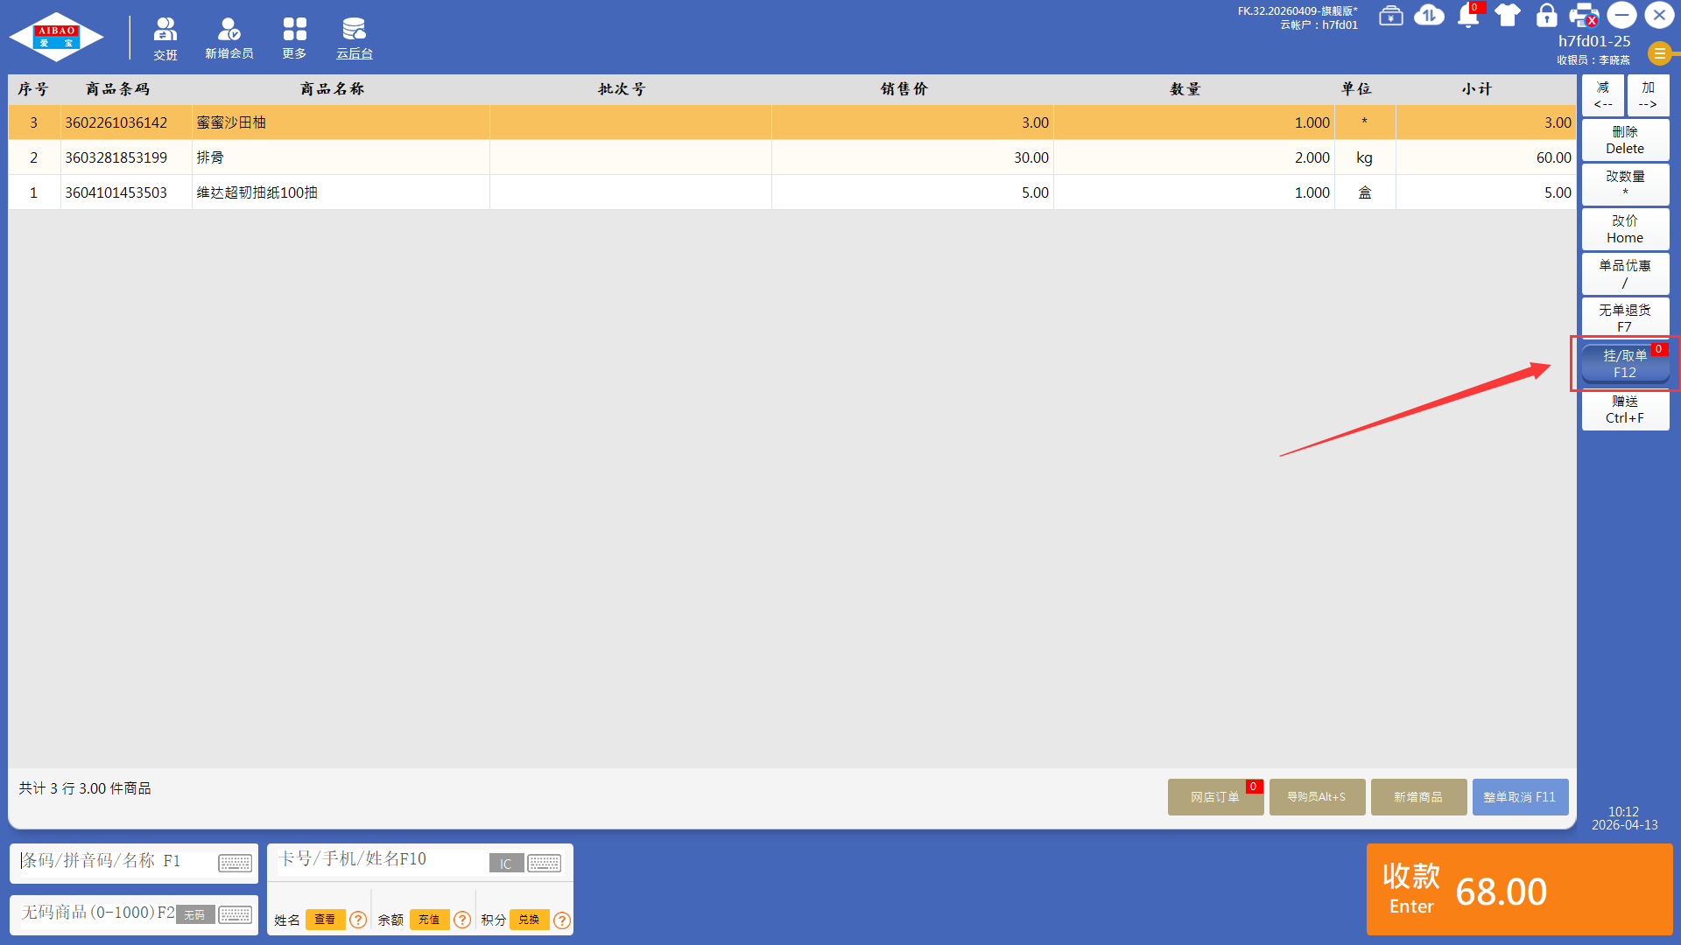Image resolution: width=1681 pixels, height=945 pixels.
Task: Expand the orange hamburger side menu
Action: tap(1659, 53)
